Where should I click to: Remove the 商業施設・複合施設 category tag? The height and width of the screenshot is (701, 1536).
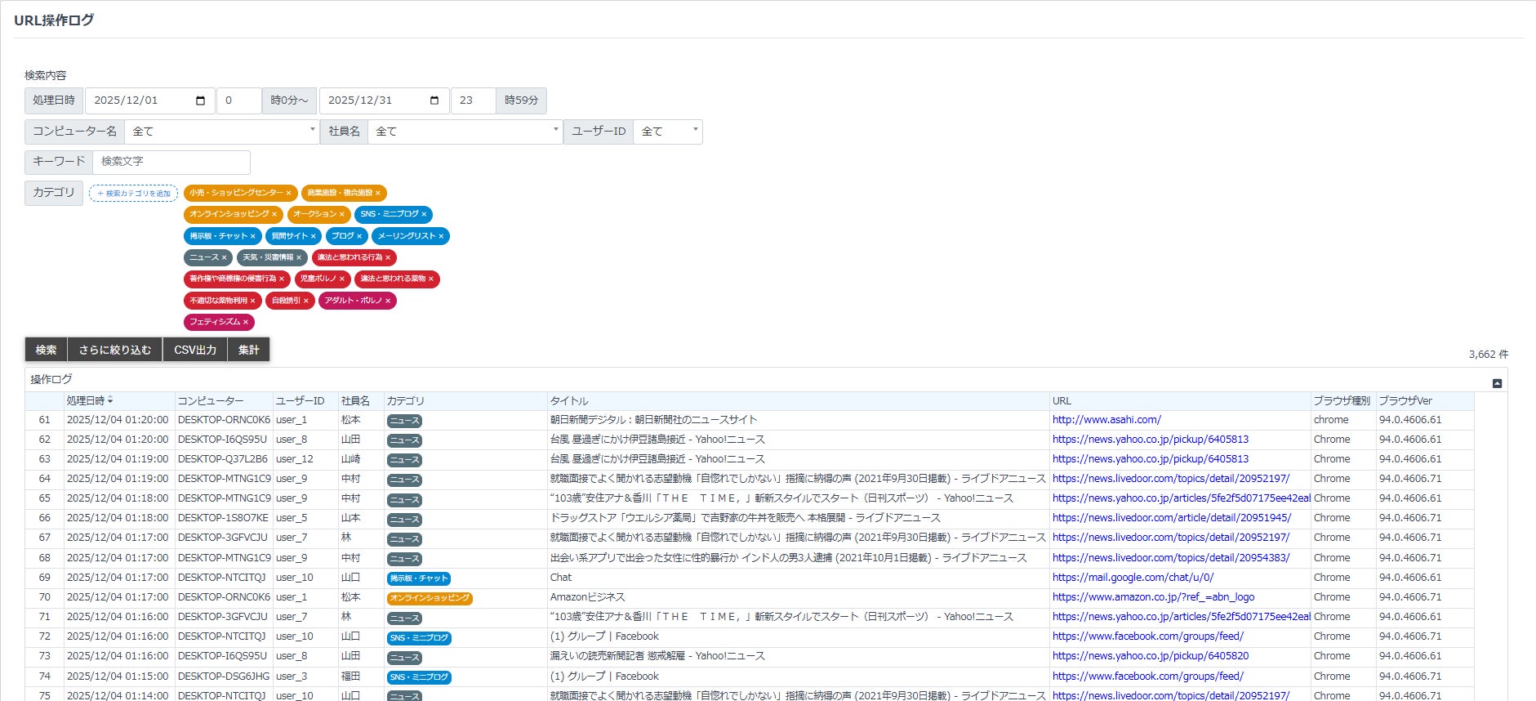[x=377, y=193]
